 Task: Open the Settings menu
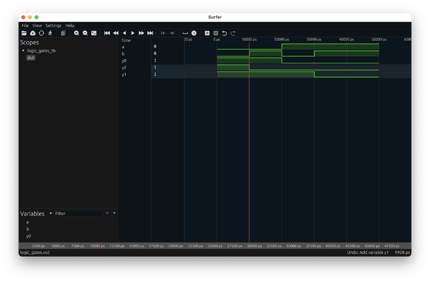[53, 25]
